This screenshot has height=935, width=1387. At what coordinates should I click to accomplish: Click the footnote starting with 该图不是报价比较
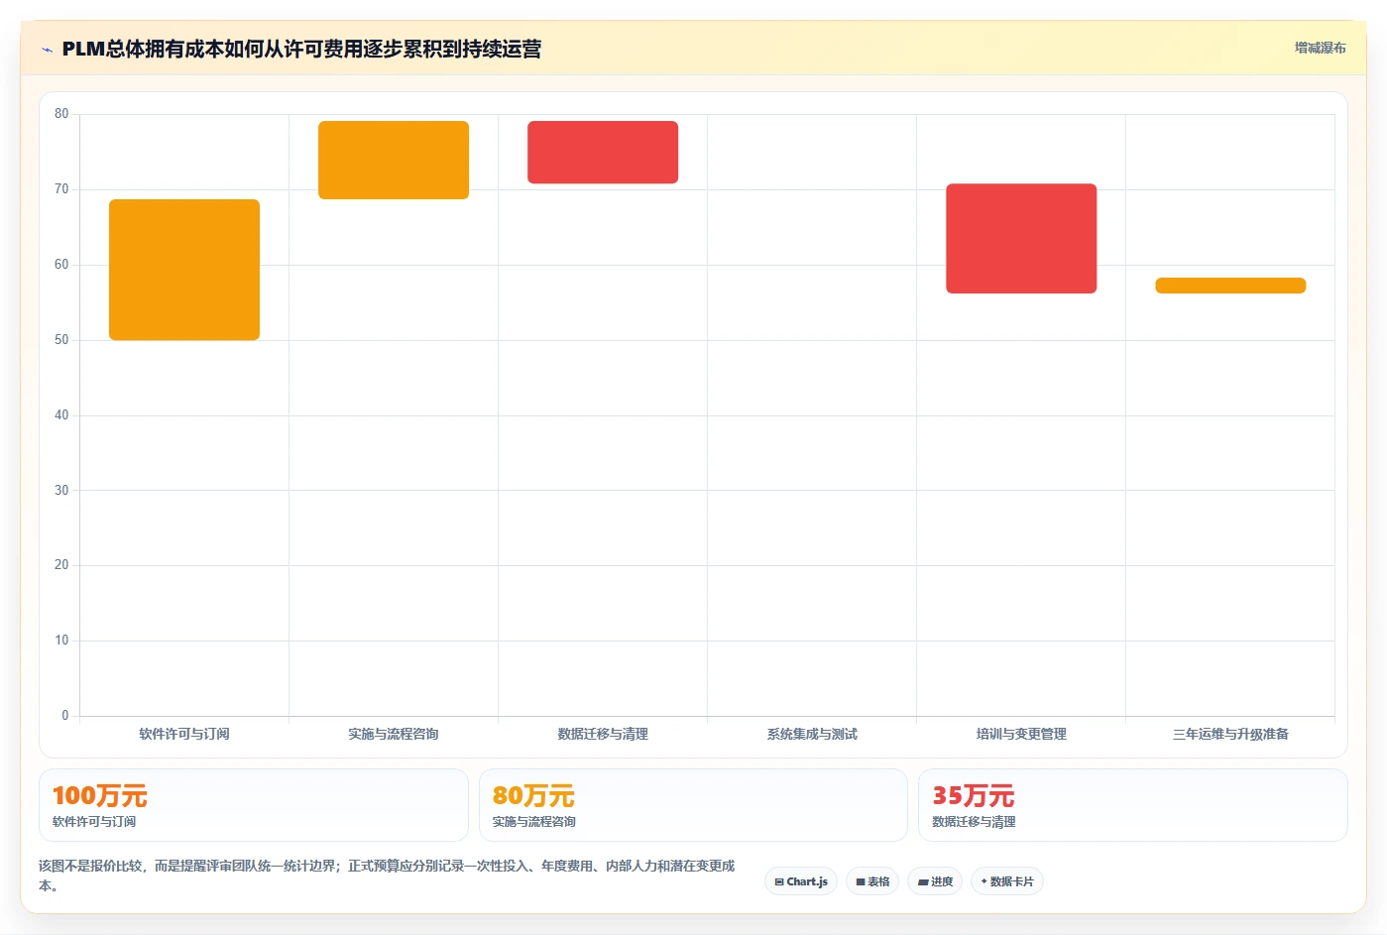click(387, 876)
